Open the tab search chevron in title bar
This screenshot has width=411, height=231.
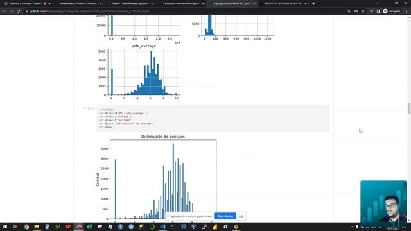(x=376, y=3)
